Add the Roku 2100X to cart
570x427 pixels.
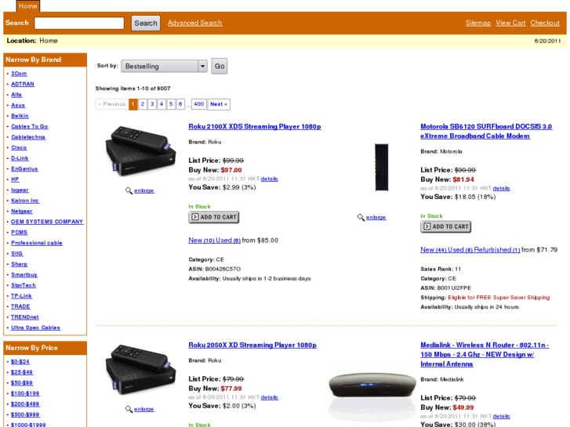click(x=214, y=217)
